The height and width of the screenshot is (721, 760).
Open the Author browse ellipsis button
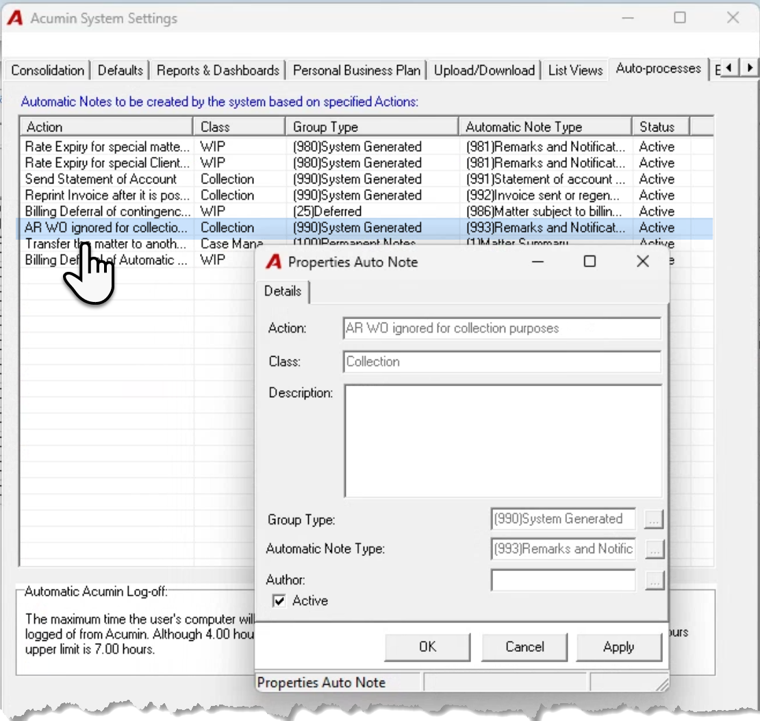click(654, 581)
